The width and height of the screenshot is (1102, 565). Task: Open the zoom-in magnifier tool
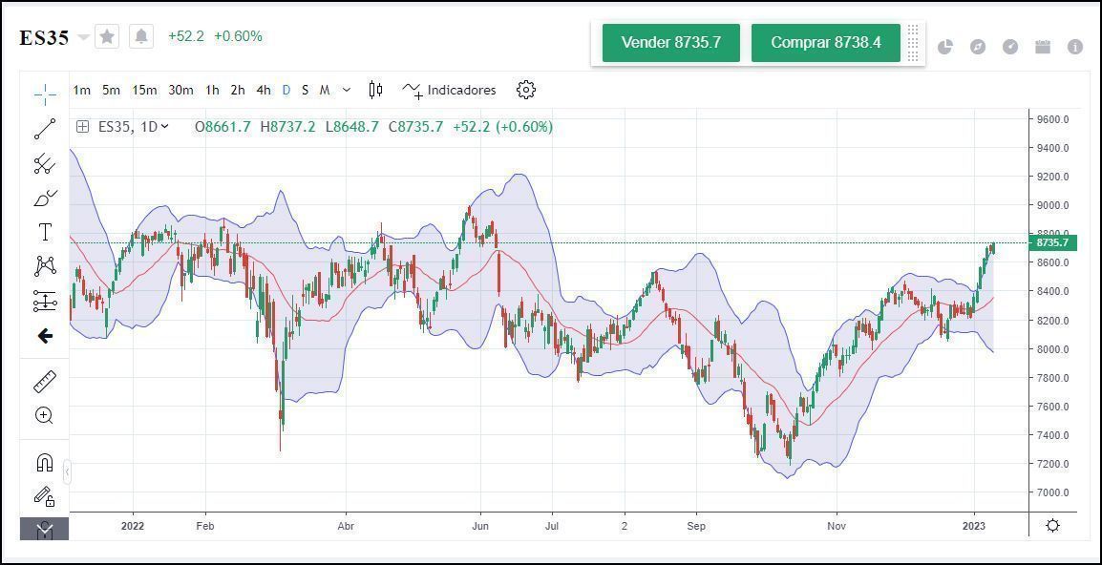(43, 415)
